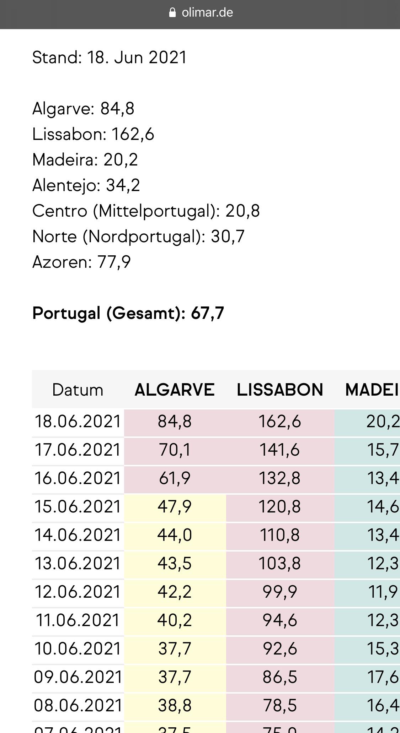The width and height of the screenshot is (400, 733).
Task: Select the Azoren: 77,9 summary line
Action: coord(81,262)
